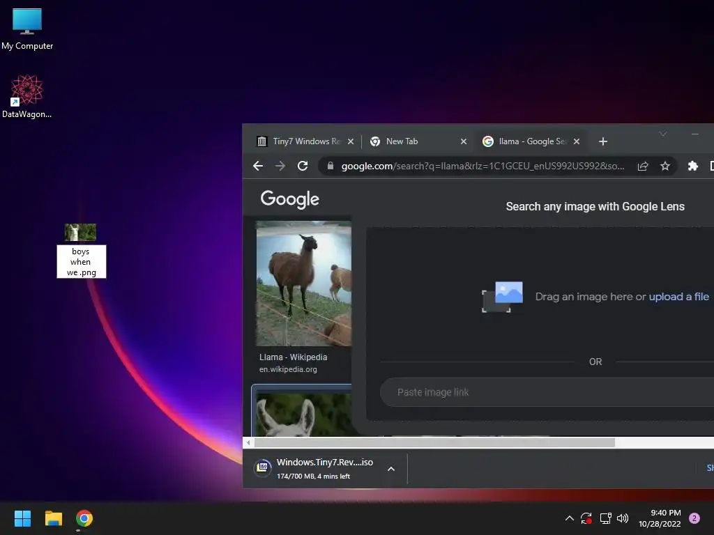Click the horizontal page scrollbar

click(434, 442)
